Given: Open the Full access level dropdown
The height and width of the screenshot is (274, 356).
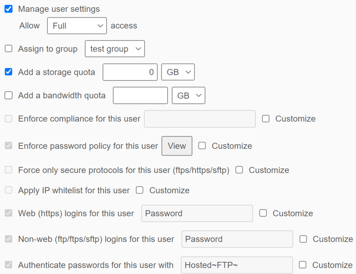Looking at the screenshot, I should pos(77,26).
